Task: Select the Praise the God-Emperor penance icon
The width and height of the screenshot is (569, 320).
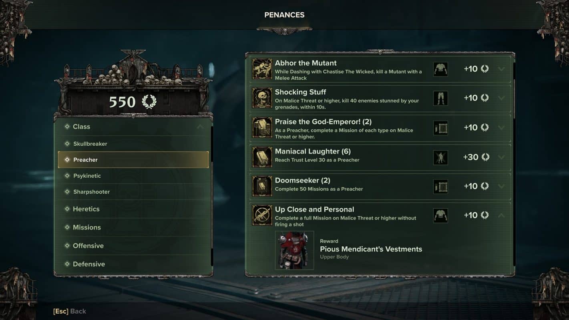Action: click(x=262, y=127)
